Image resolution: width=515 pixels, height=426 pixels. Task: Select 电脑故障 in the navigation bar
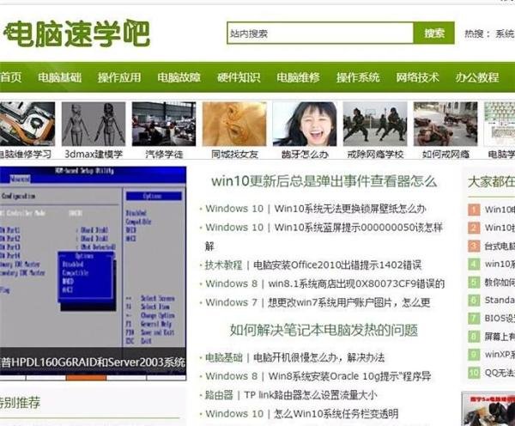click(179, 77)
